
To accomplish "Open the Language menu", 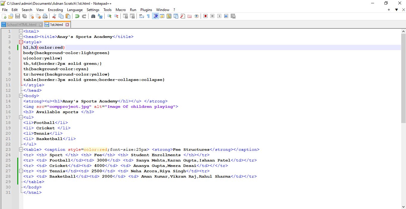I will (75, 10).
